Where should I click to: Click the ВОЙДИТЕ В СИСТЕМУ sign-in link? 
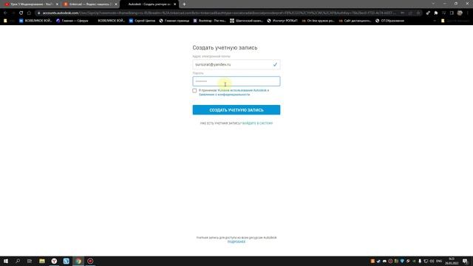point(257,123)
